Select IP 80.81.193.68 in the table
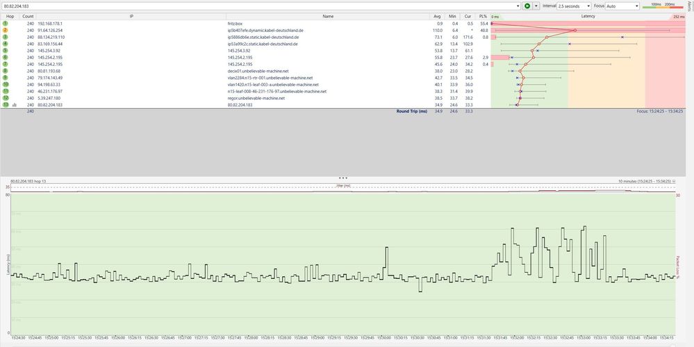Image resolution: width=694 pixels, height=347 pixels. [49, 71]
